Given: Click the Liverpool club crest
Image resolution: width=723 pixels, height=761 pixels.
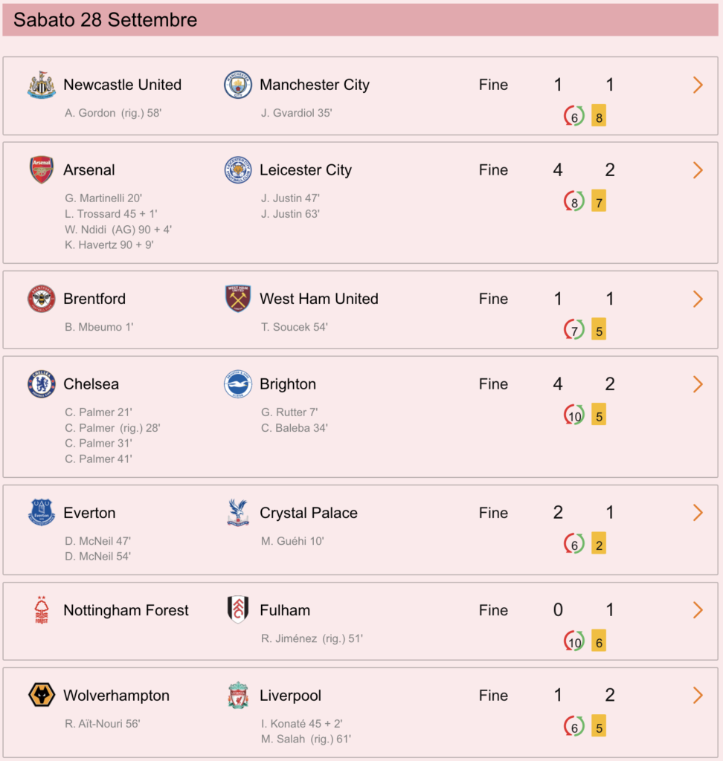Looking at the screenshot, I should coord(238,695).
